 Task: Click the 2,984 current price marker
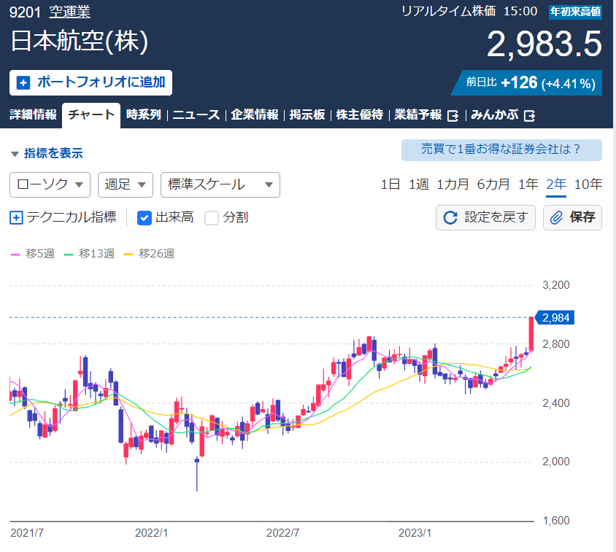555,318
